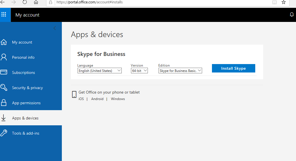Click the key icon for Security & privacy
This screenshot has height=161, width=296.
click(4, 87)
